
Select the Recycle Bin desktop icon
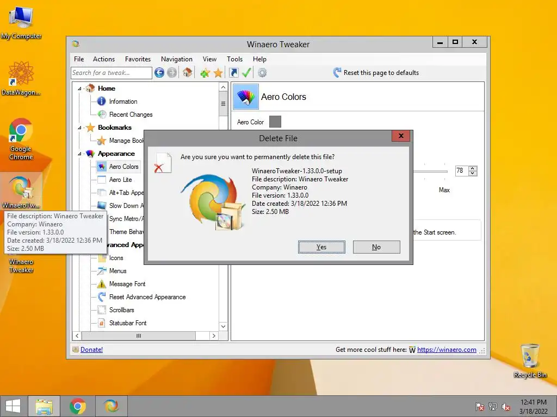pyautogui.click(x=530, y=361)
